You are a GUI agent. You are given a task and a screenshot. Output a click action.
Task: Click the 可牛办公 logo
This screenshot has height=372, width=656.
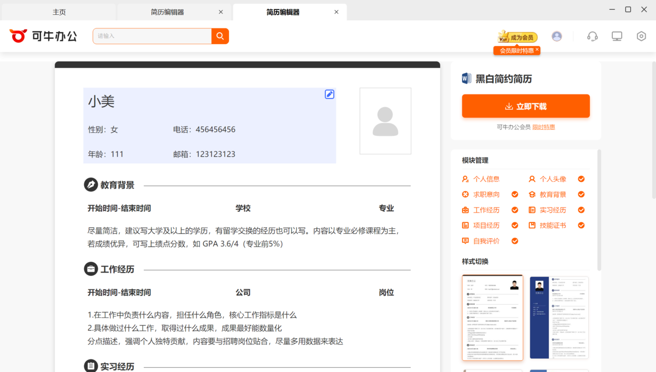pos(44,36)
